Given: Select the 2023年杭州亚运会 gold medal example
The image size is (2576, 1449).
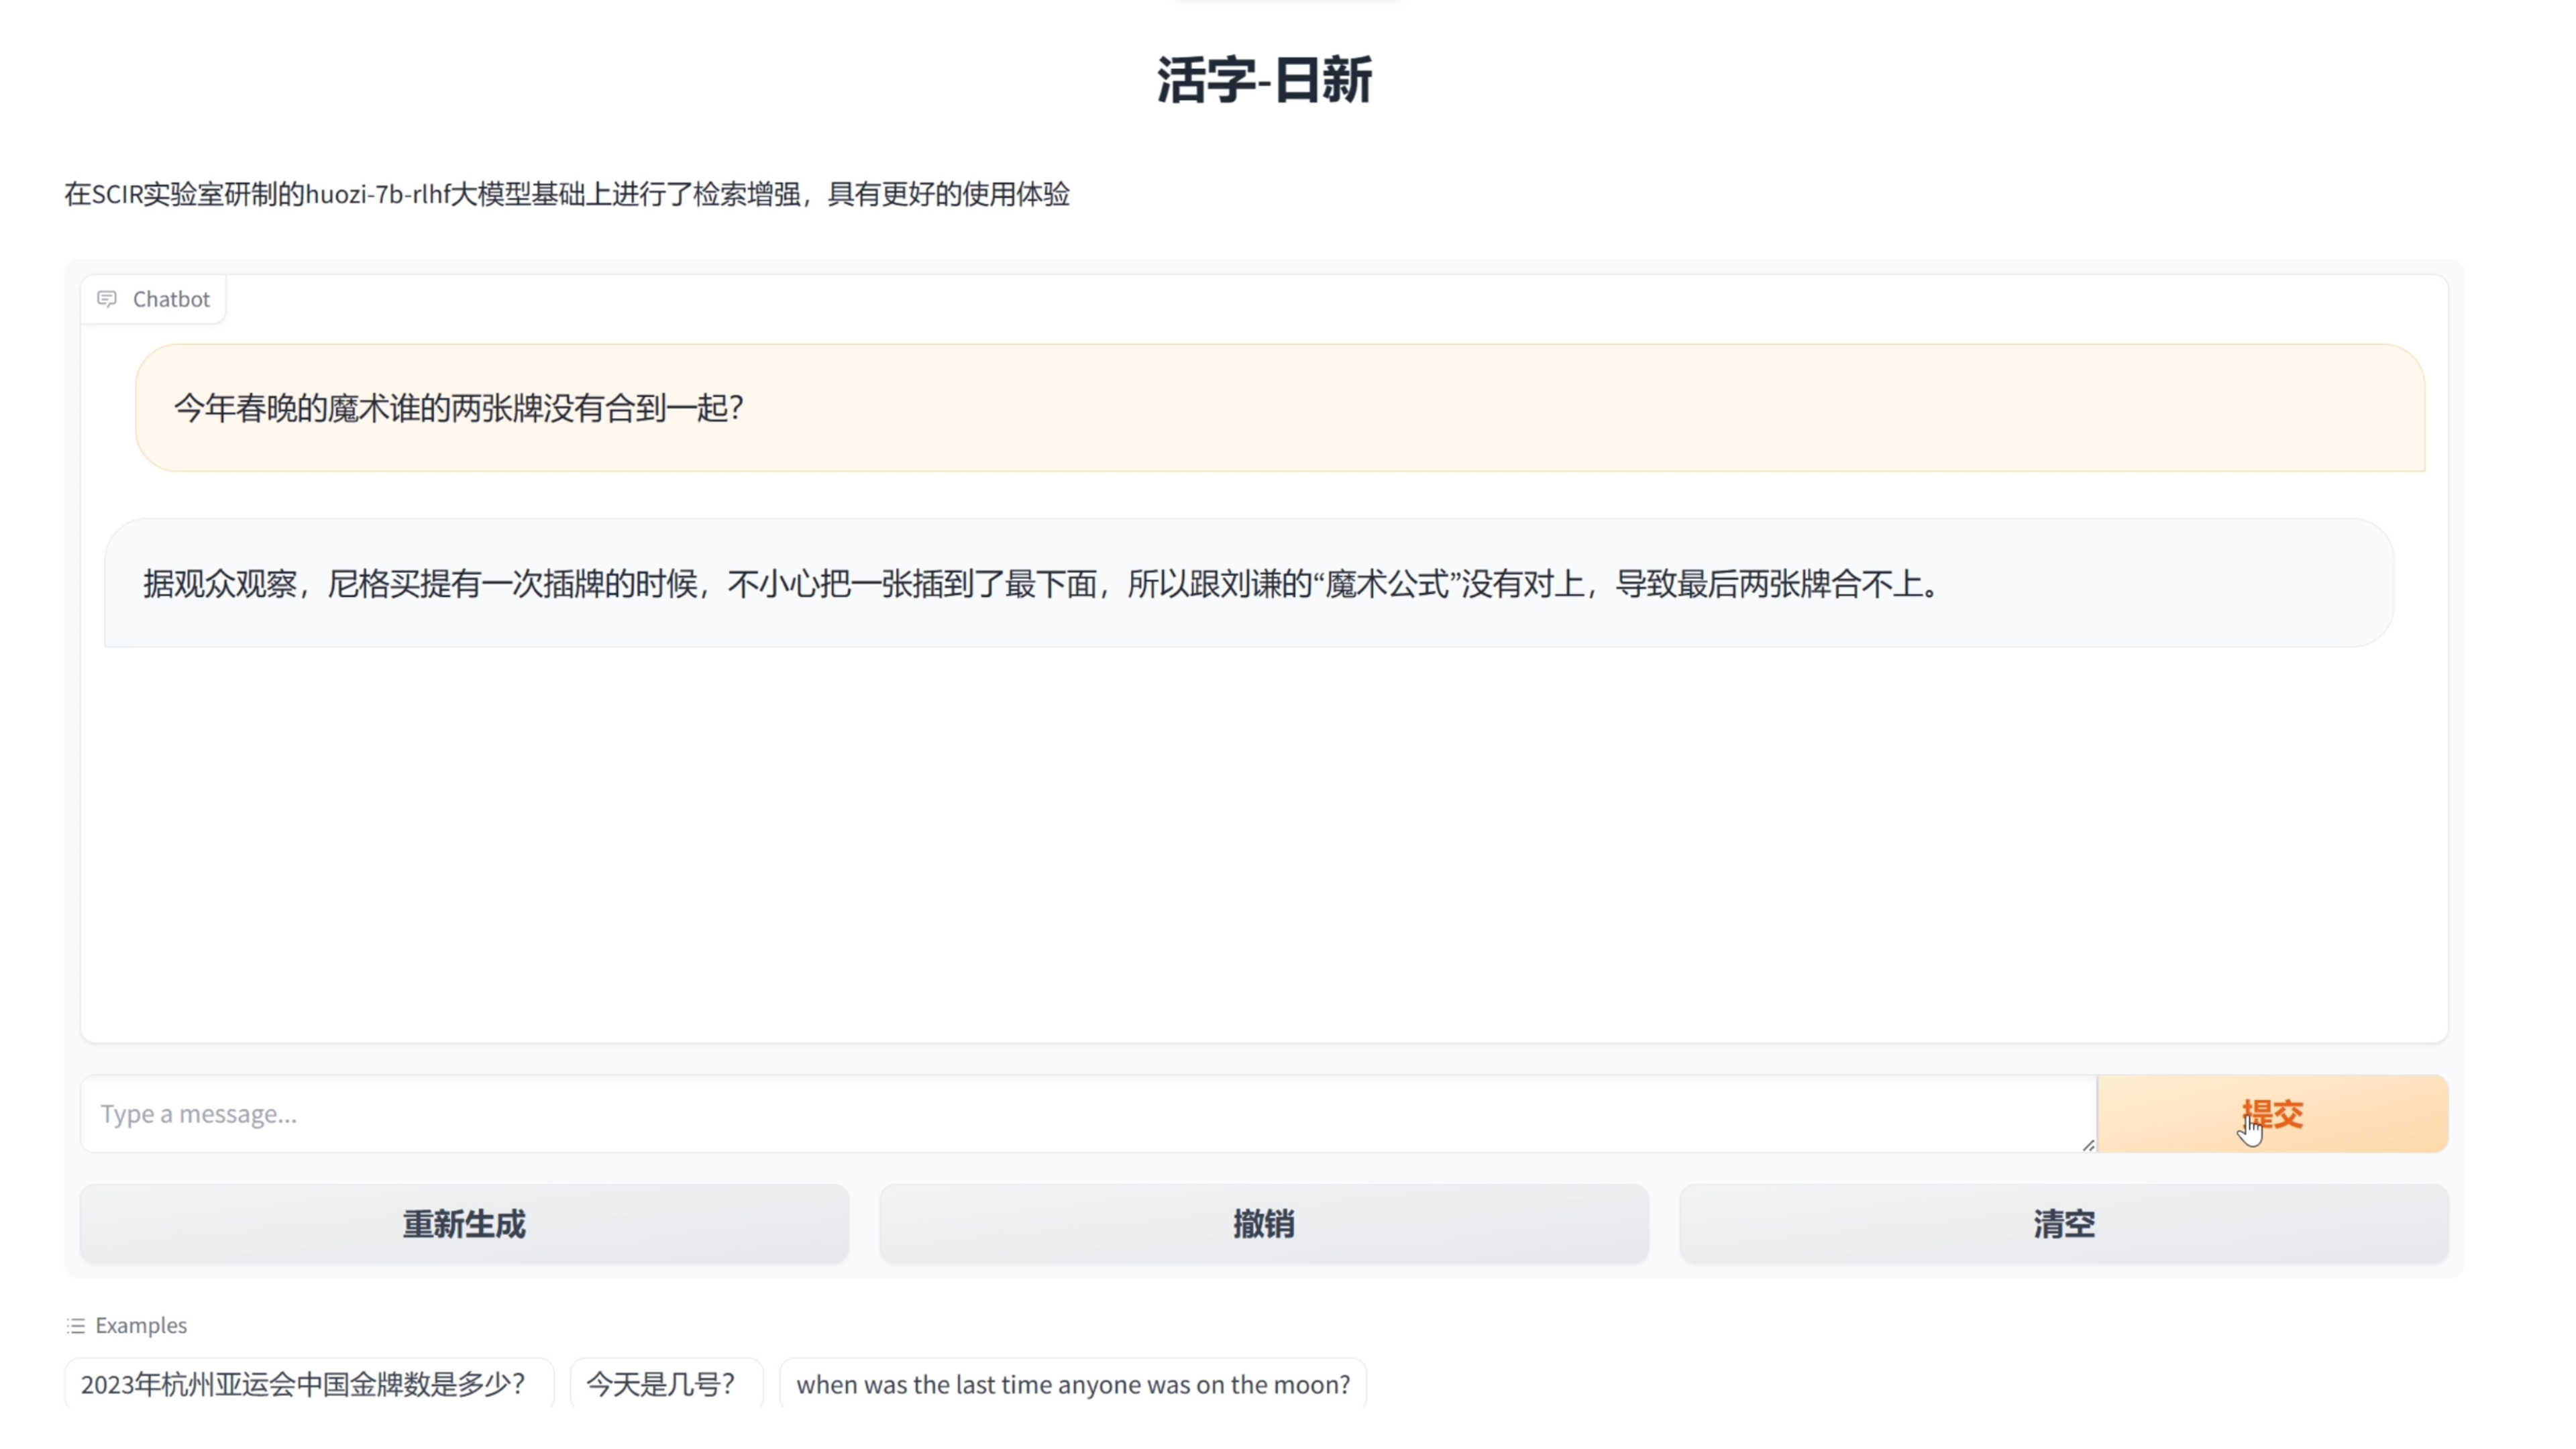Looking at the screenshot, I should pyautogui.click(x=304, y=1385).
